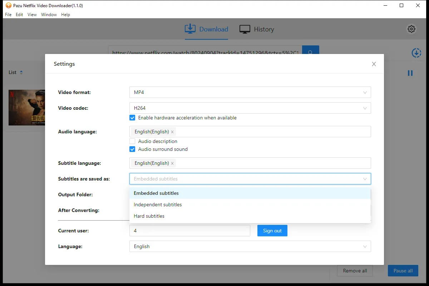Open the Video format dropdown
Viewport: 429px width, 286px height.
pyautogui.click(x=250, y=92)
